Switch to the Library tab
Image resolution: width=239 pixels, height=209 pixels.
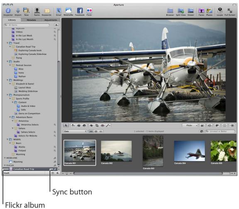[12, 20]
